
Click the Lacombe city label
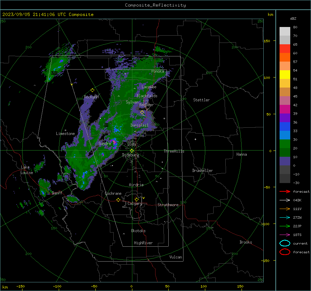click(149, 87)
